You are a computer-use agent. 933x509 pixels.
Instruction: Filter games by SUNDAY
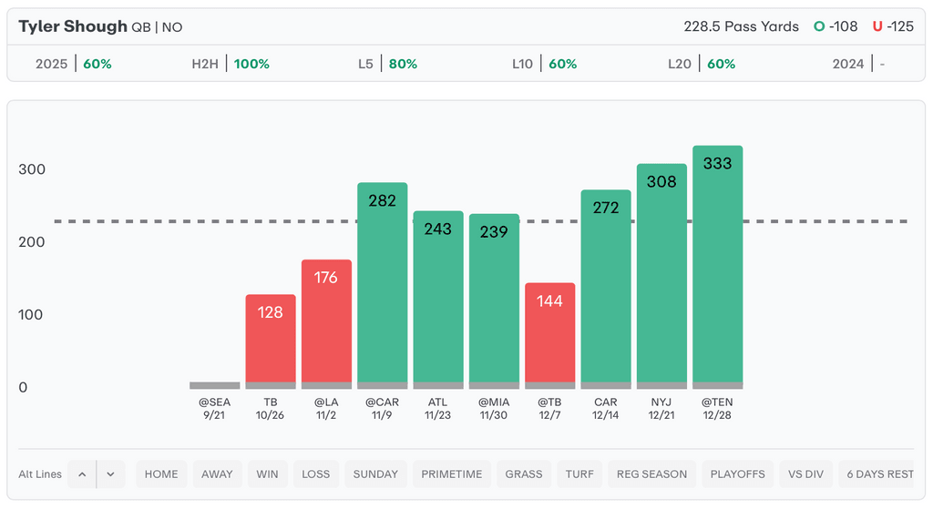click(375, 474)
